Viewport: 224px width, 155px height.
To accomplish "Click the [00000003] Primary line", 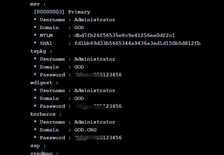I will [x=62, y=12].
